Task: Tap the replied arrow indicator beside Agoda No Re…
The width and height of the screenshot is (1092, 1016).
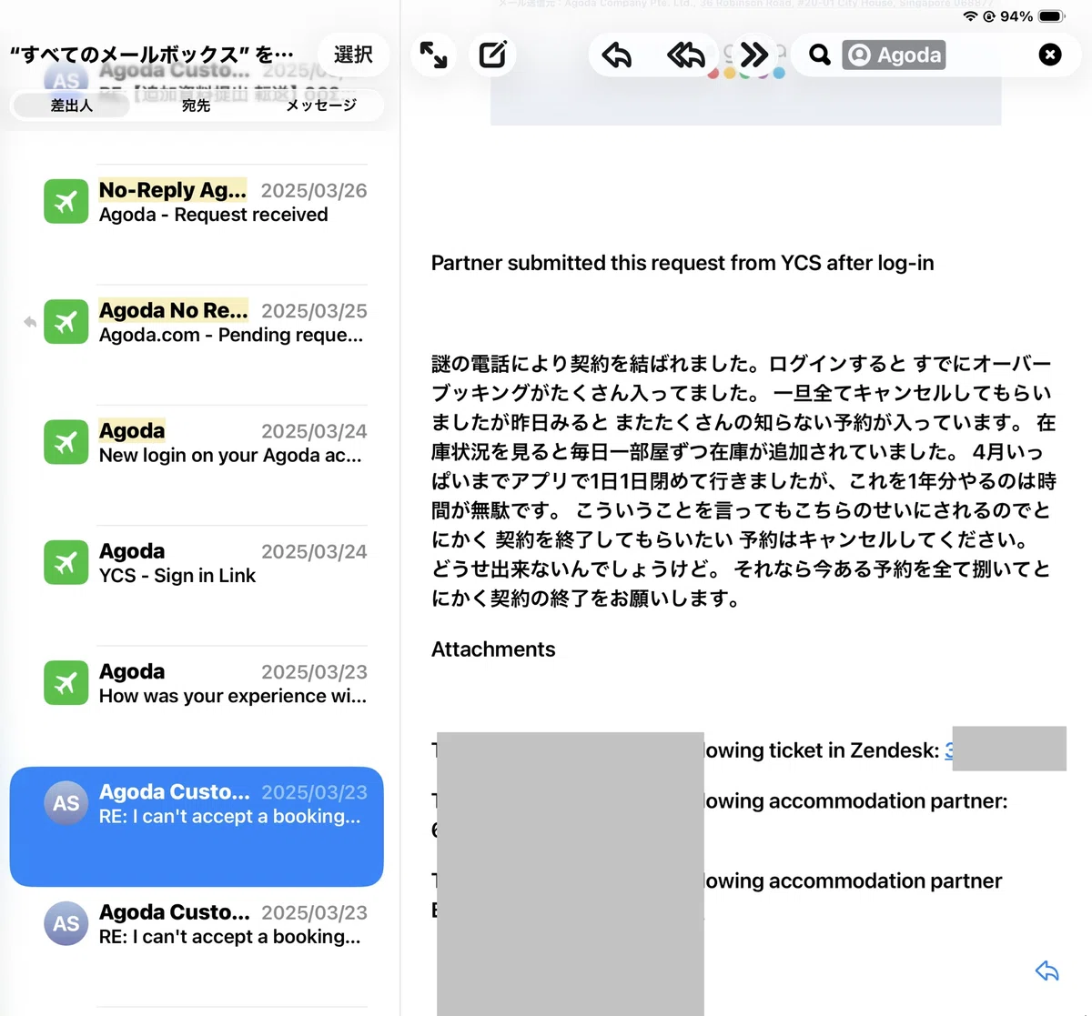Action: [30, 322]
